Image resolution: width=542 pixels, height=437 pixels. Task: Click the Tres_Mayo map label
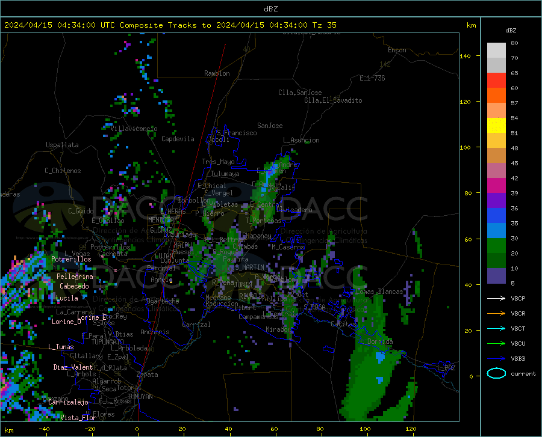pyautogui.click(x=218, y=162)
